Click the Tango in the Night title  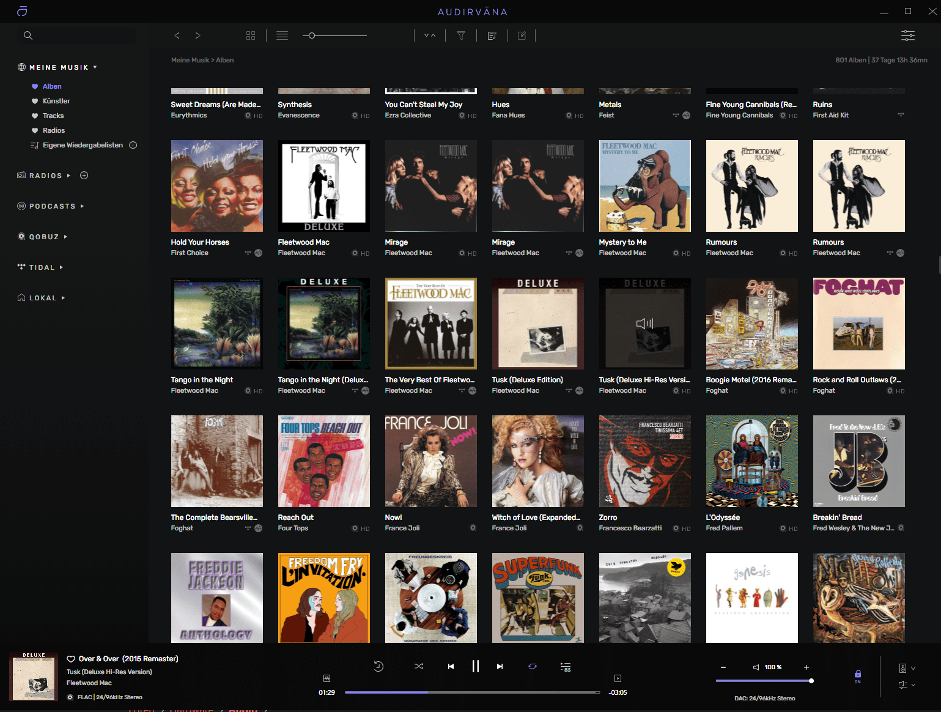202,380
